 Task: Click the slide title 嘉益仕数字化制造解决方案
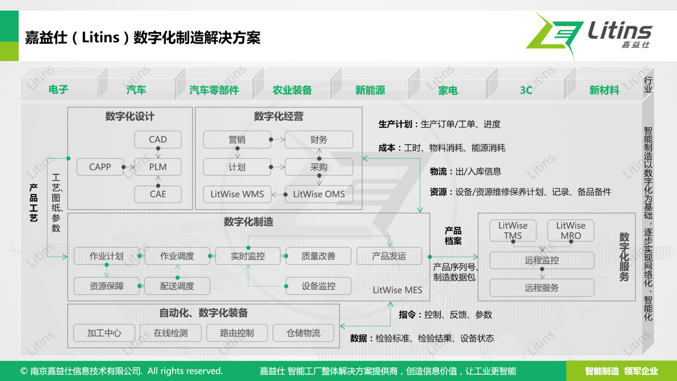point(143,37)
